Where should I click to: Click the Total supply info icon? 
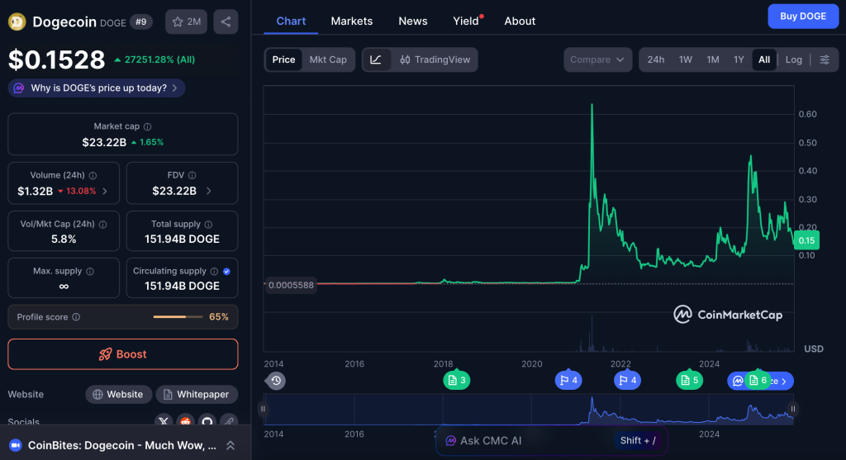pos(208,225)
